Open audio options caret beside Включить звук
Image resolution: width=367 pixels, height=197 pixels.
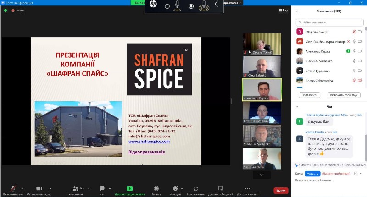point(22,188)
